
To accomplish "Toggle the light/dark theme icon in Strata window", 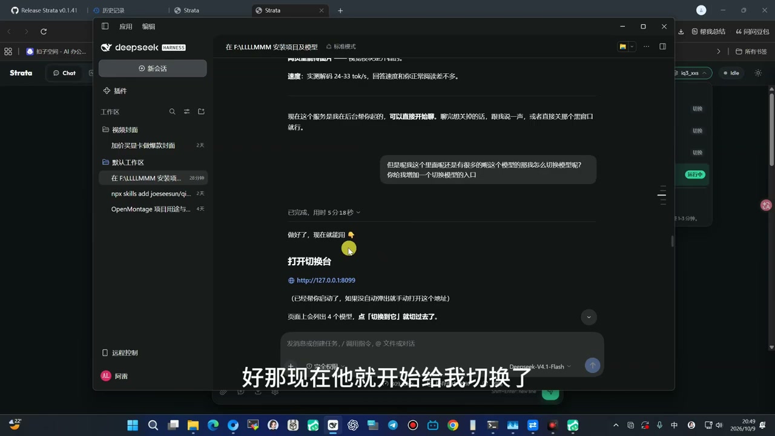I will click(758, 73).
